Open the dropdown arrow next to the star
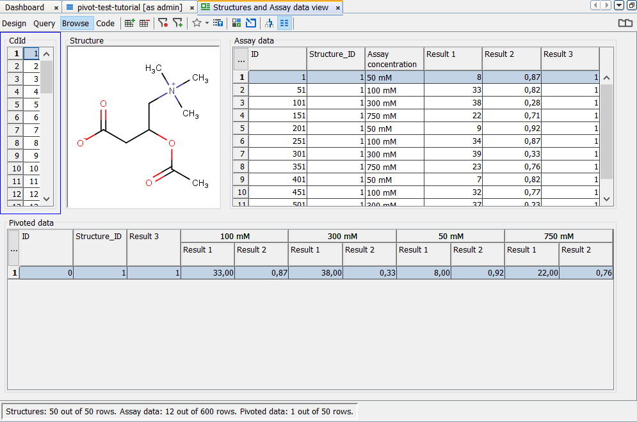 click(207, 23)
